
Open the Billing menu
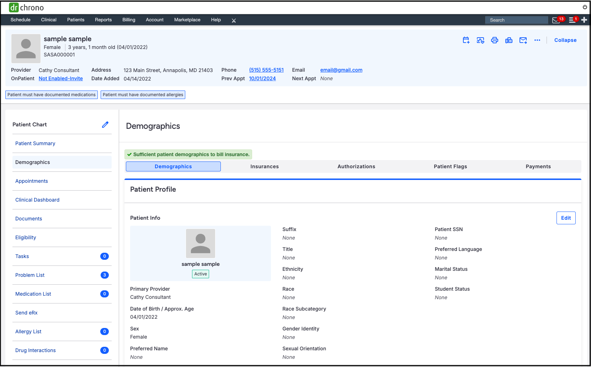pyautogui.click(x=129, y=20)
